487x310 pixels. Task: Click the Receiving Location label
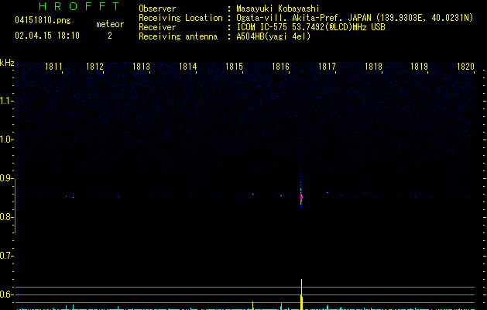pos(180,18)
